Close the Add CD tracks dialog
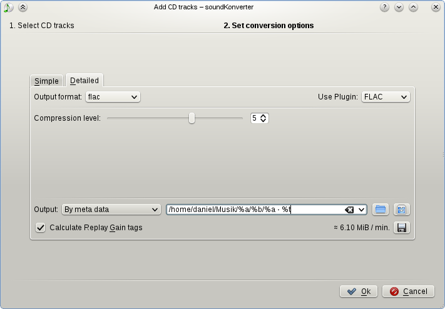The width and height of the screenshot is (445, 309). (436, 8)
